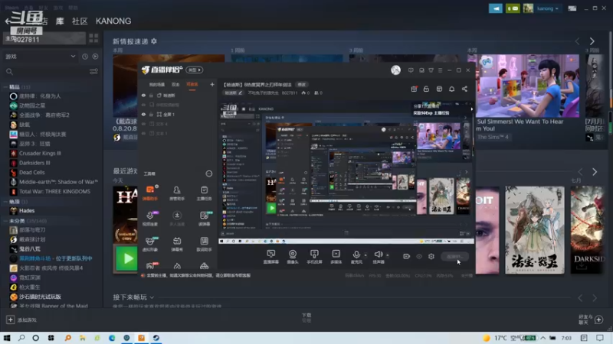
Task: Open The Sims 4 news thumbnail
Action: [x=527, y=86]
